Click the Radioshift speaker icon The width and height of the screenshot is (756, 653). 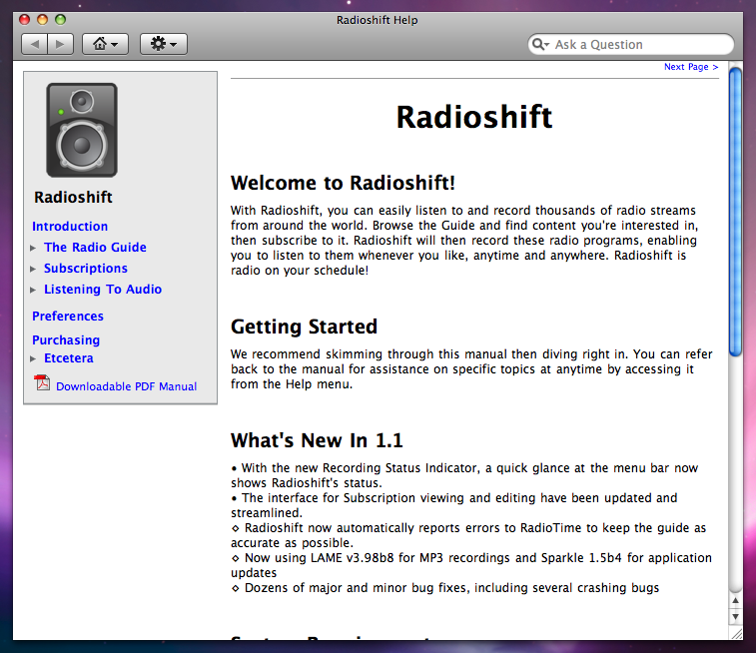[82, 130]
